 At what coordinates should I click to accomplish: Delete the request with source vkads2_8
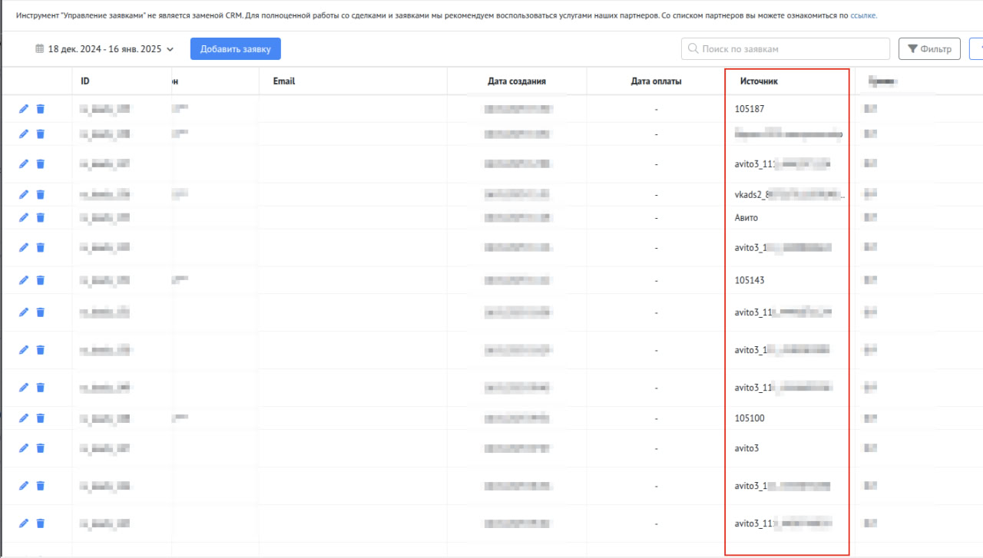(41, 195)
